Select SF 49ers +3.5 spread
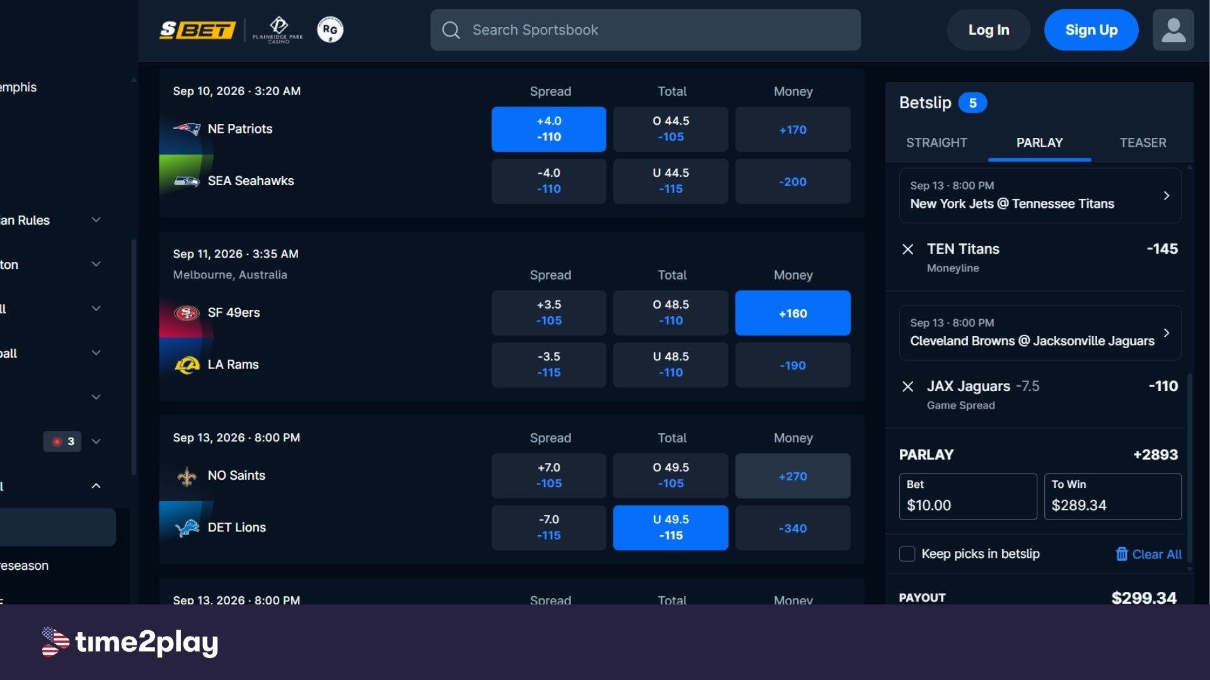Screen dimensions: 1210x680 point(548,313)
